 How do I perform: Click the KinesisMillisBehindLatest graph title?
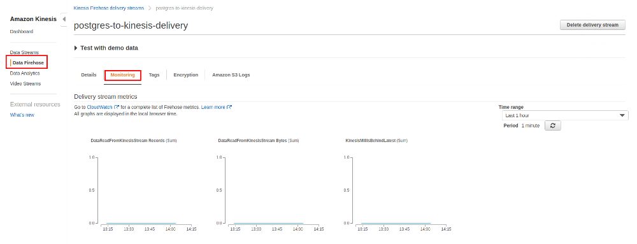[x=376, y=140]
